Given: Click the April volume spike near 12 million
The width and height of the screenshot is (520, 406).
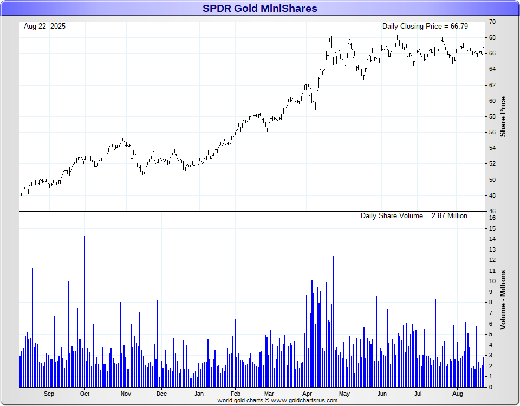Looking at the screenshot, I should pyautogui.click(x=334, y=321).
